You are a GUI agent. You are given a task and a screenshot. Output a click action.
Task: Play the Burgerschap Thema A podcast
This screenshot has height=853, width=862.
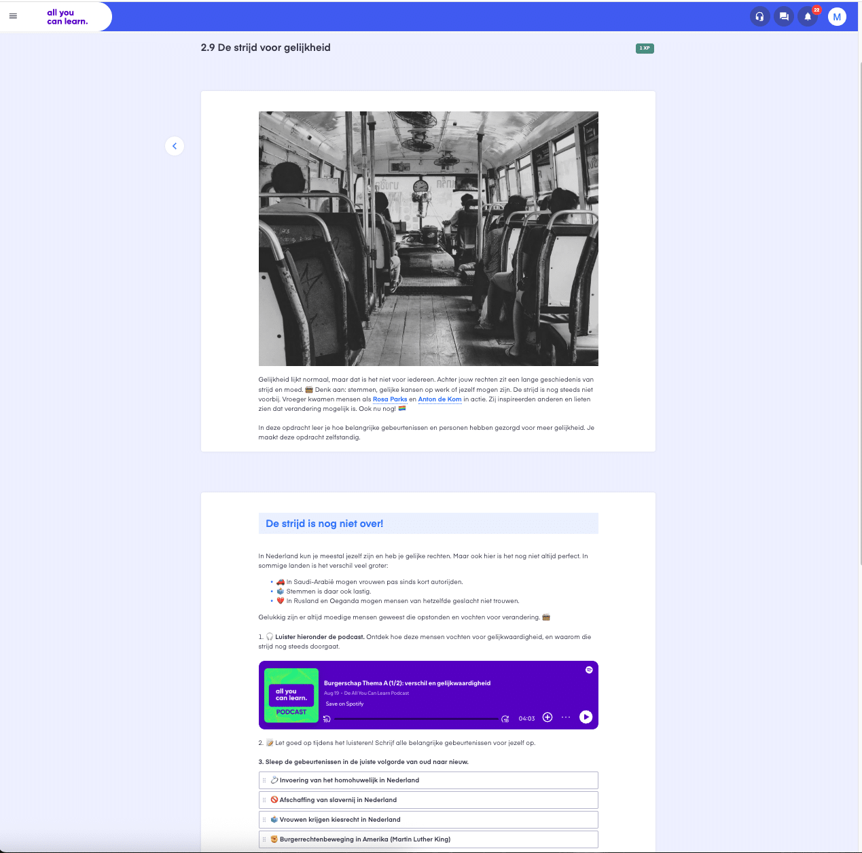coord(586,717)
